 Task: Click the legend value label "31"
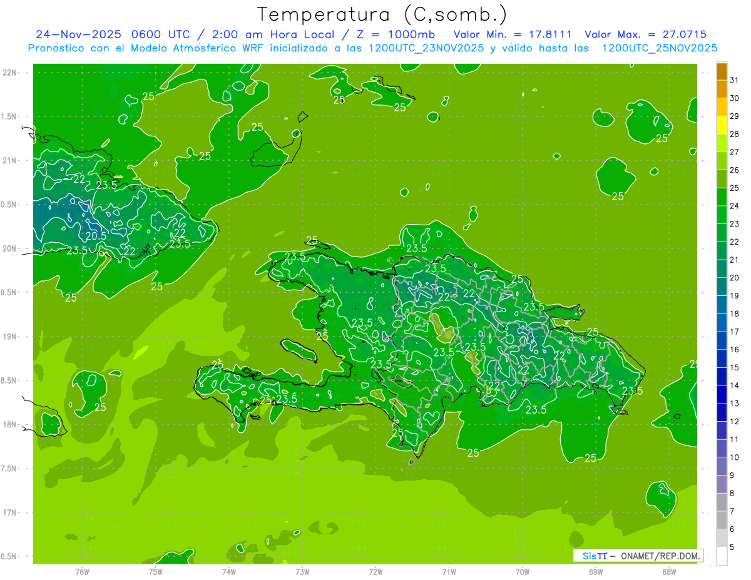pos(734,80)
